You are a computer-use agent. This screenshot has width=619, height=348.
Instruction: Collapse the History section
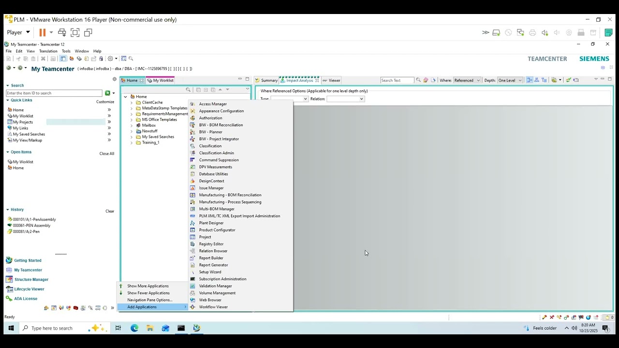click(8, 210)
